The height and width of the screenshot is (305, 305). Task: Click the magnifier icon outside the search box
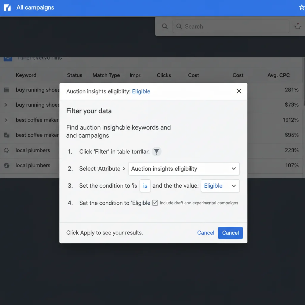coord(165,26)
